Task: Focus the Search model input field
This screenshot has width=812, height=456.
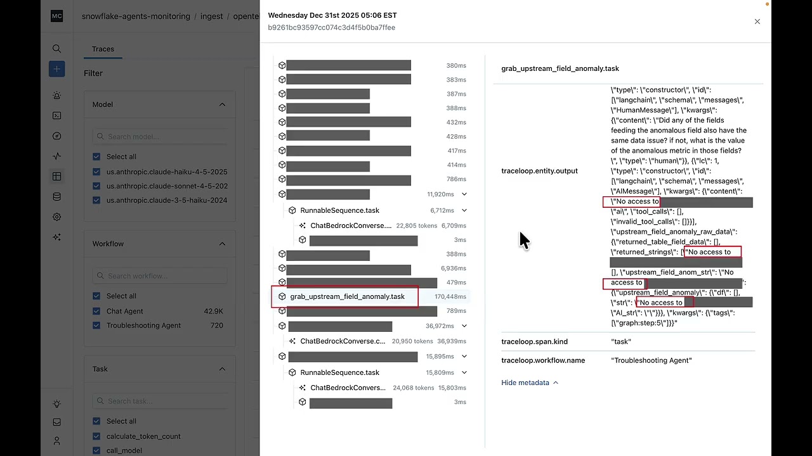Action: (x=160, y=136)
